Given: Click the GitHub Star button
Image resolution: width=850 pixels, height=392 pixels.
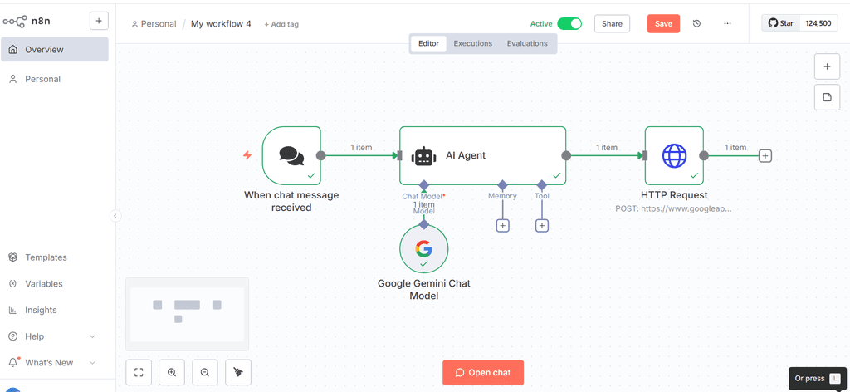Looking at the screenshot, I should click(x=780, y=24).
